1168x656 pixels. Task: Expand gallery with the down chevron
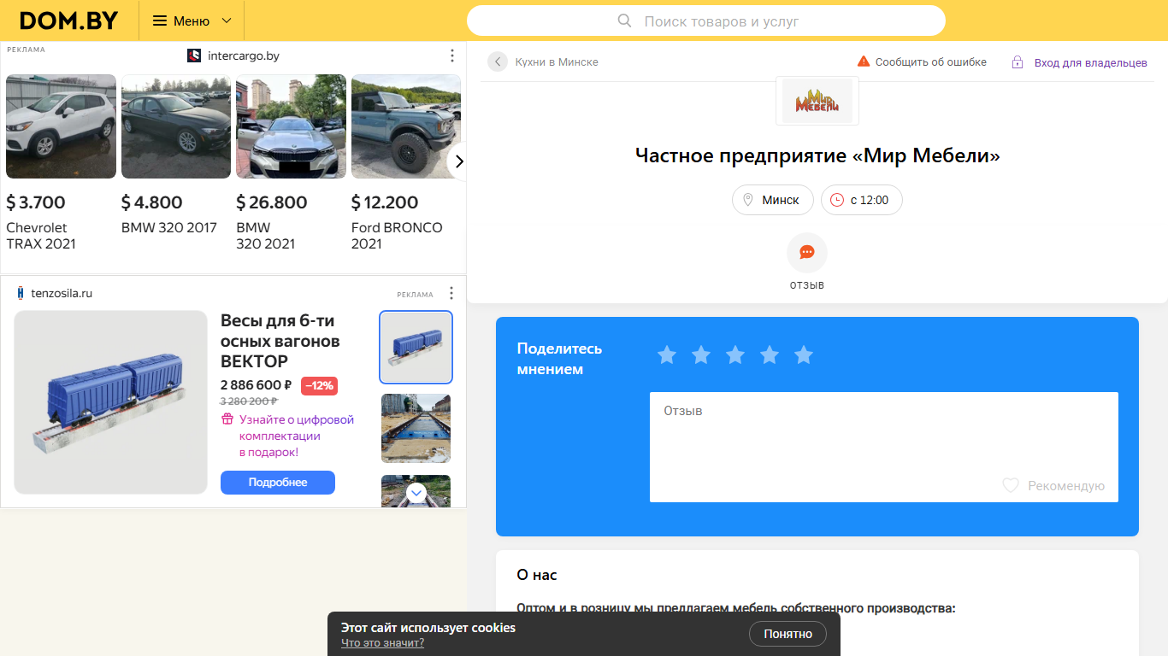tap(416, 493)
